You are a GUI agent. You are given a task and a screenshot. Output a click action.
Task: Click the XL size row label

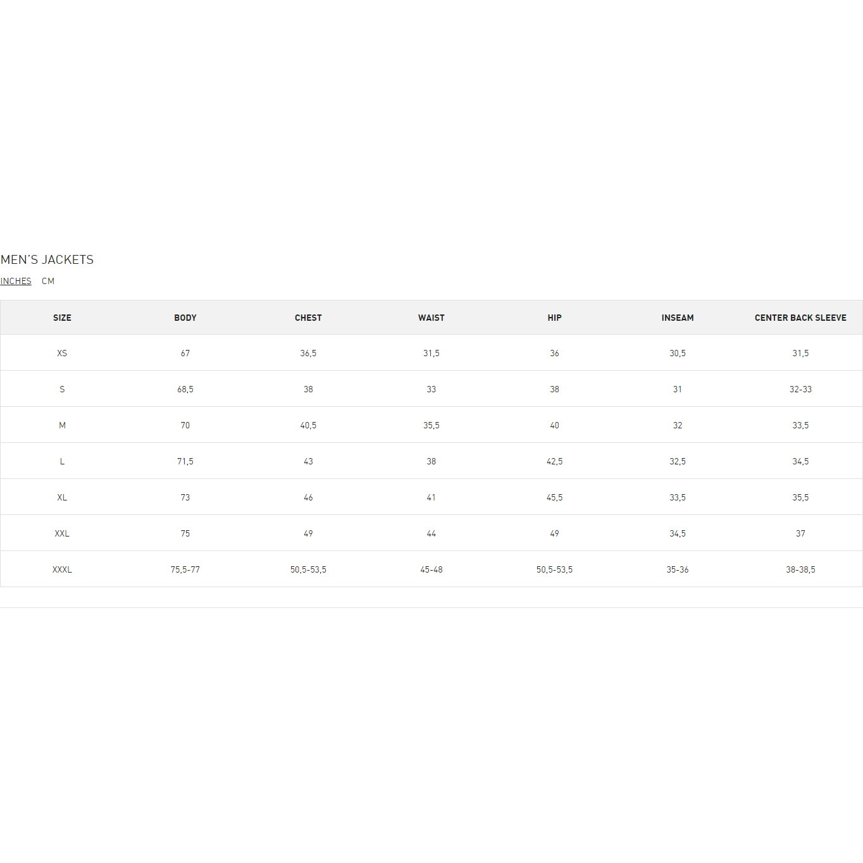pyautogui.click(x=62, y=497)
